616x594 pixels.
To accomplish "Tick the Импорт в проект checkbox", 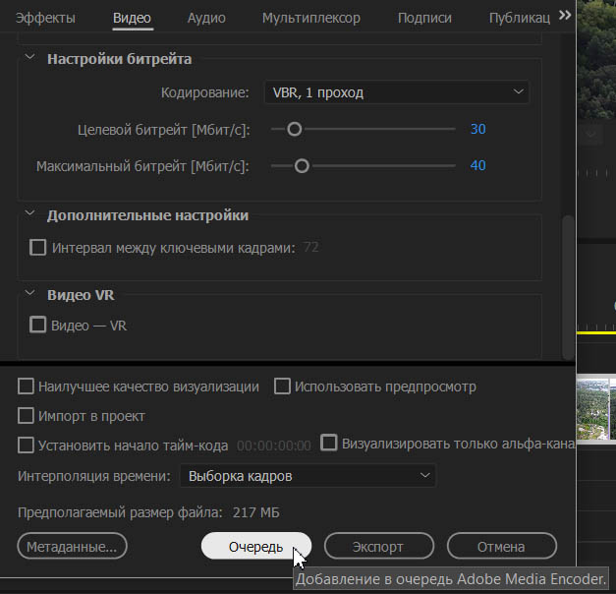I will coord(27,415).
